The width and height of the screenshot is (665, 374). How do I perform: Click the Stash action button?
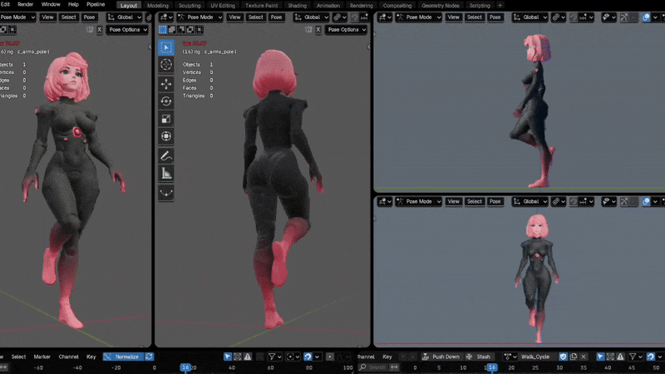tap(479, 357)
